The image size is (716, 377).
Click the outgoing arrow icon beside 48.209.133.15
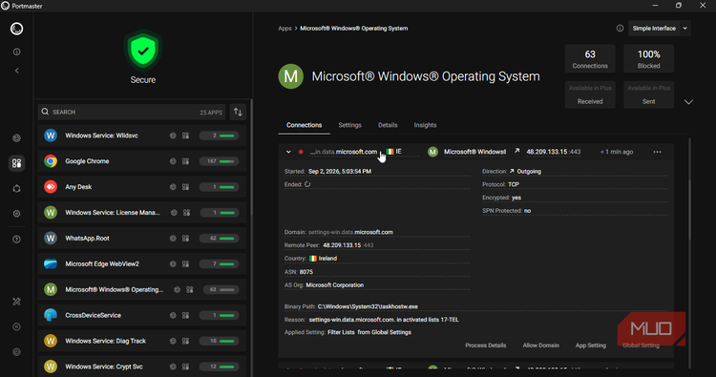(516, 151)
